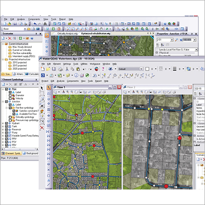Screen dimensions: 205x205
Task: Open the Base scenario dropdown
Action: pyautogui.click(x=25, y=29)
